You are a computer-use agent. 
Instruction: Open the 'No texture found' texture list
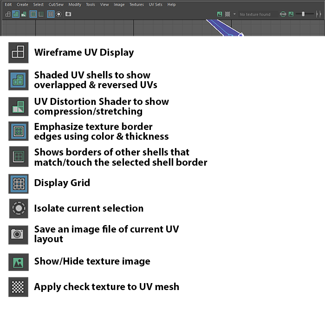point(255,14)
